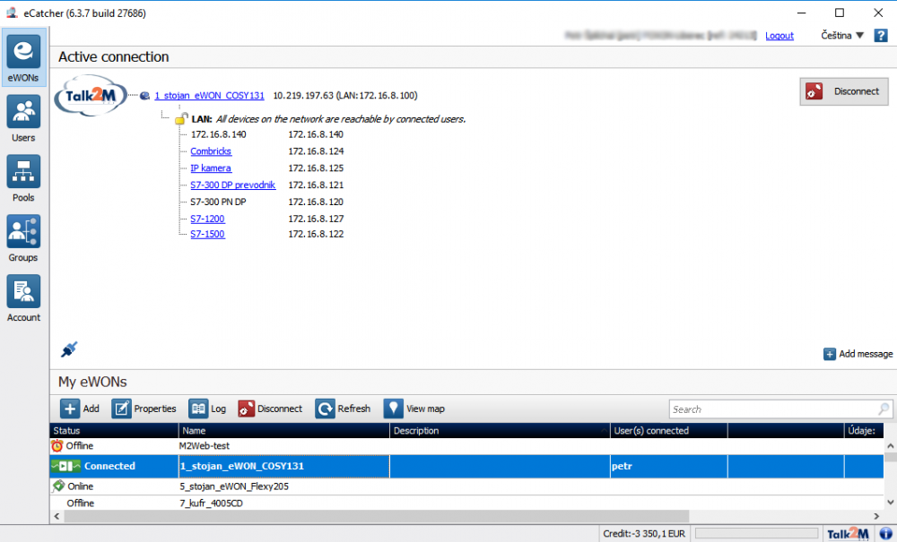Click the horizontal scrollbar right arrow
Viewport: 897px width, 542px height.
click(x=877, y=516)
